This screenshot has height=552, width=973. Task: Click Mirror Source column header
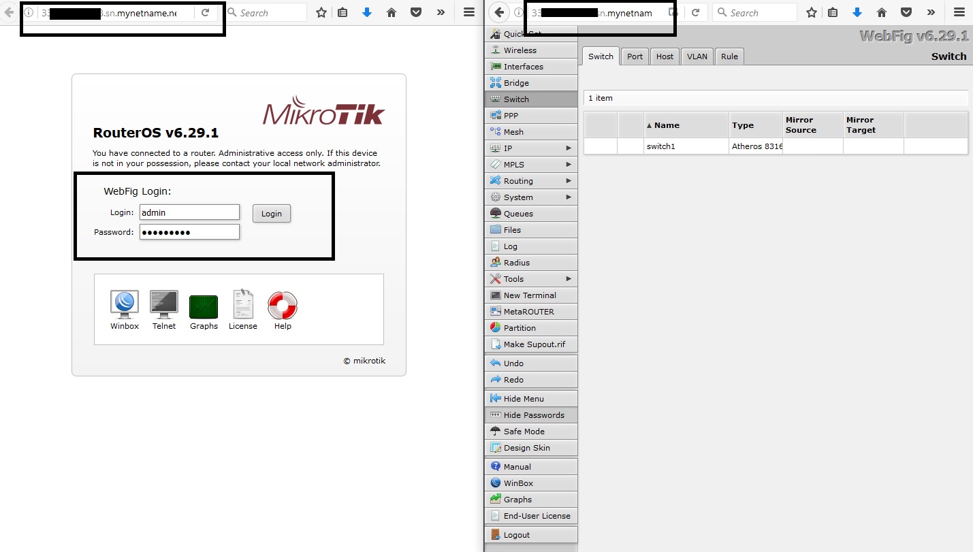click(813, 125)
